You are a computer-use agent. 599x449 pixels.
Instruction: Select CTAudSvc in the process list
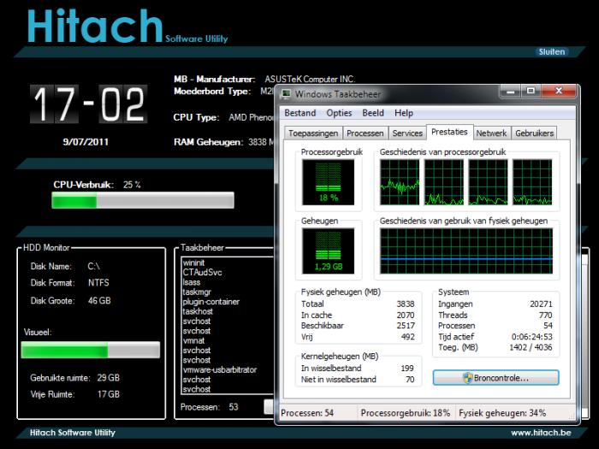202,272
